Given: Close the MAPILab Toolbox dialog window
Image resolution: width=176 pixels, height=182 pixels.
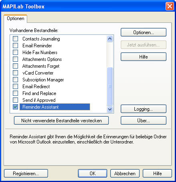Looking at the screenshot, I should pos(170,6).
